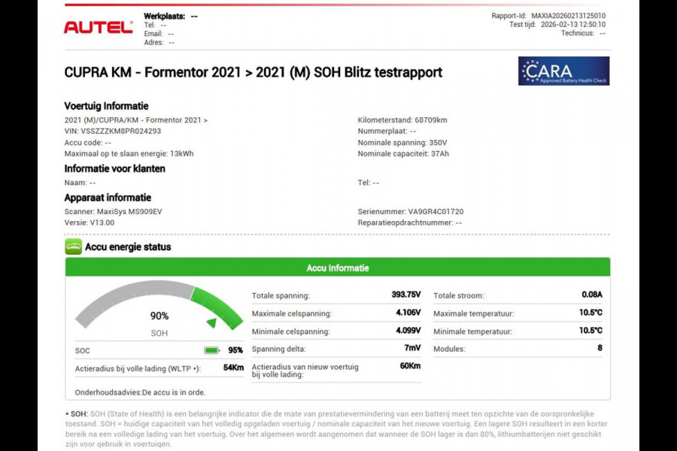Image resolution: width=677 pixels, height=451 pixels.
Task: Click the green Accu Informatie header bar
Action: pyautogui.click(x=338, y=268)
